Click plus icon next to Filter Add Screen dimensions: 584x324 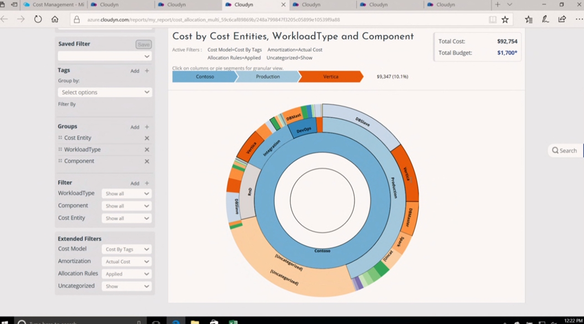click(x=147, y=183)
